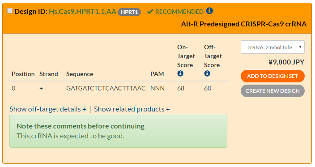Click the CREATE NEW DESIGN button
The width and height of the screenshot is (315, 167).
(x=272, y=91)
